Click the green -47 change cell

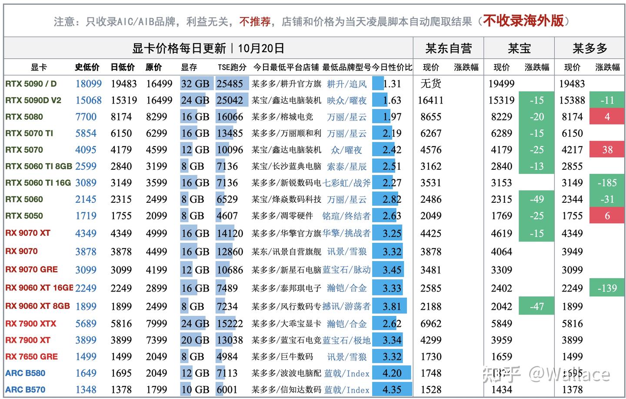click(537, 306)
